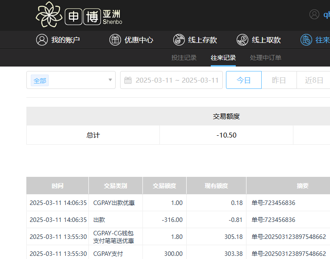Click the Shenbo flower logo
The width and height of the screenshot is (330, 259).
click(x=48, y=15)
